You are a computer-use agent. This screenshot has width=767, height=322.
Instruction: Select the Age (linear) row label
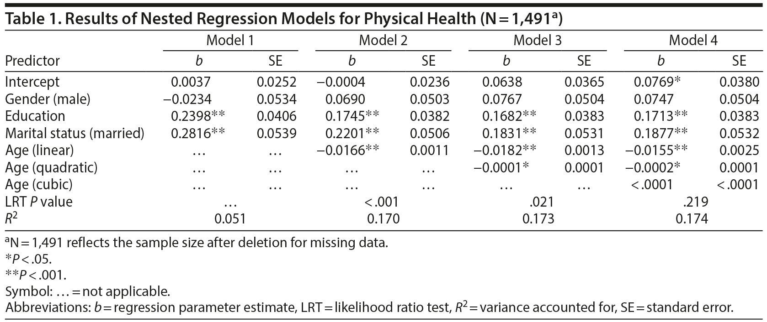(39, 150)
